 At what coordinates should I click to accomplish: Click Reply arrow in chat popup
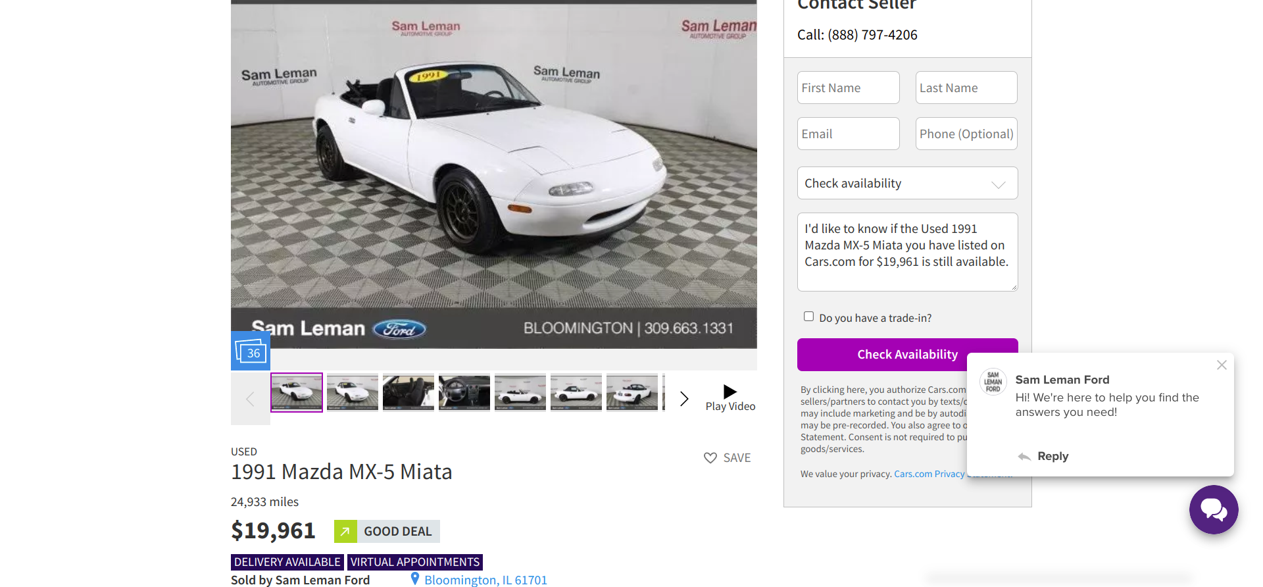(x=1024, y=456)
